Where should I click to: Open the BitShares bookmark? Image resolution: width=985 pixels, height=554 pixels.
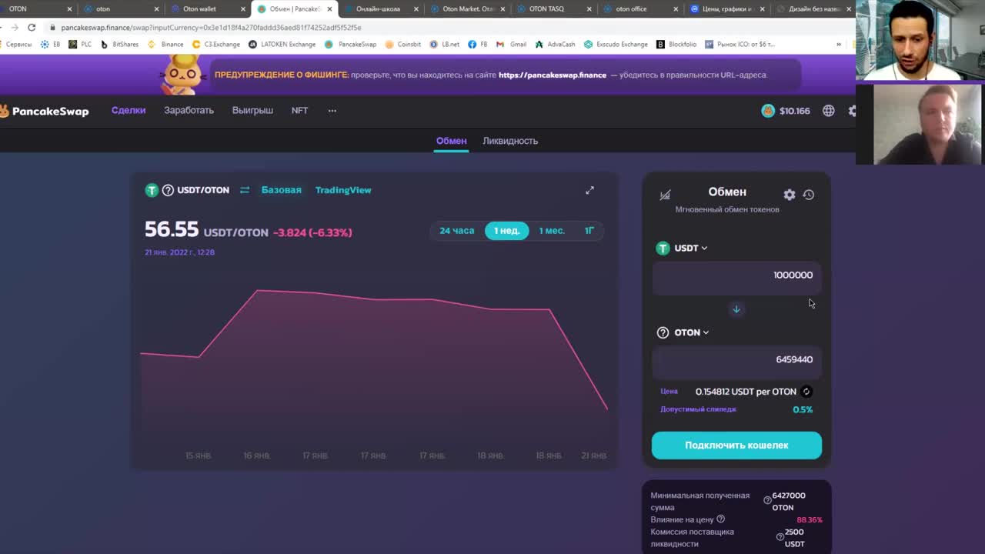click(119, 44)
